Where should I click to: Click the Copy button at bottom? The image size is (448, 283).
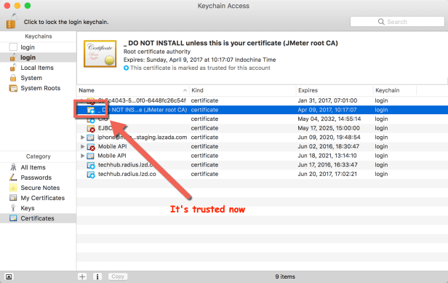pyautogui.click(x=118, y=276)
